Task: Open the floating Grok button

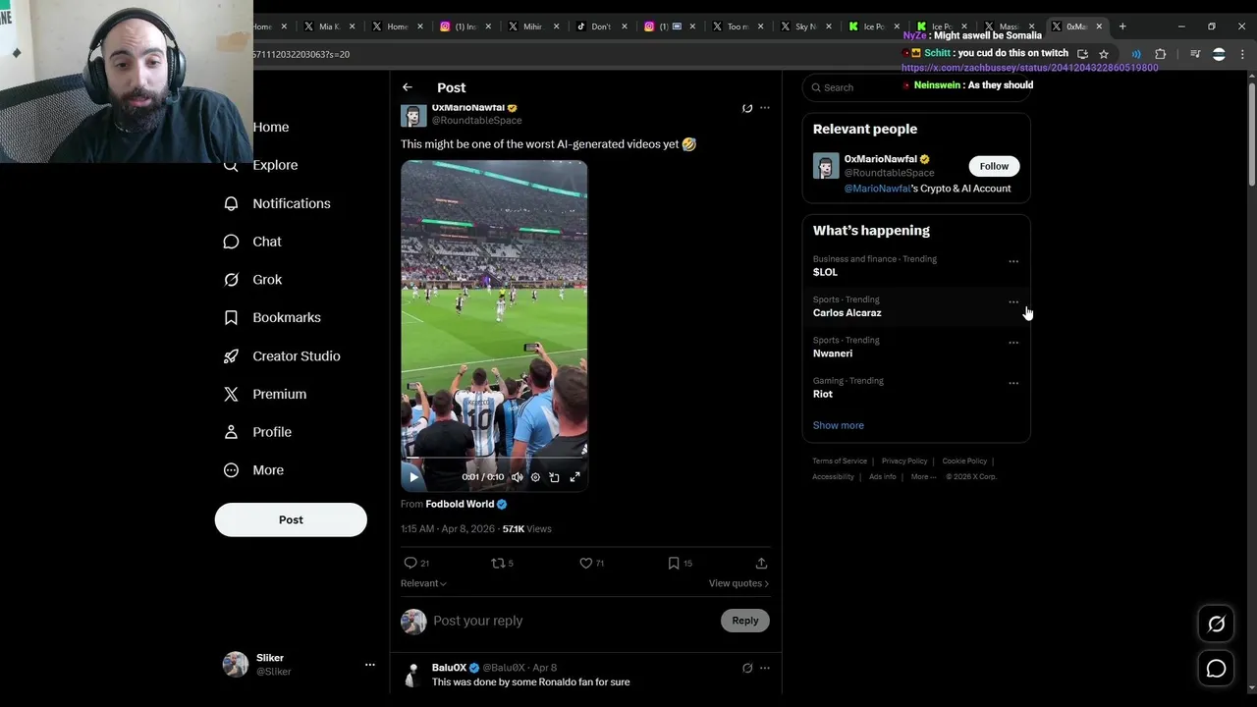Action: 1216,624
